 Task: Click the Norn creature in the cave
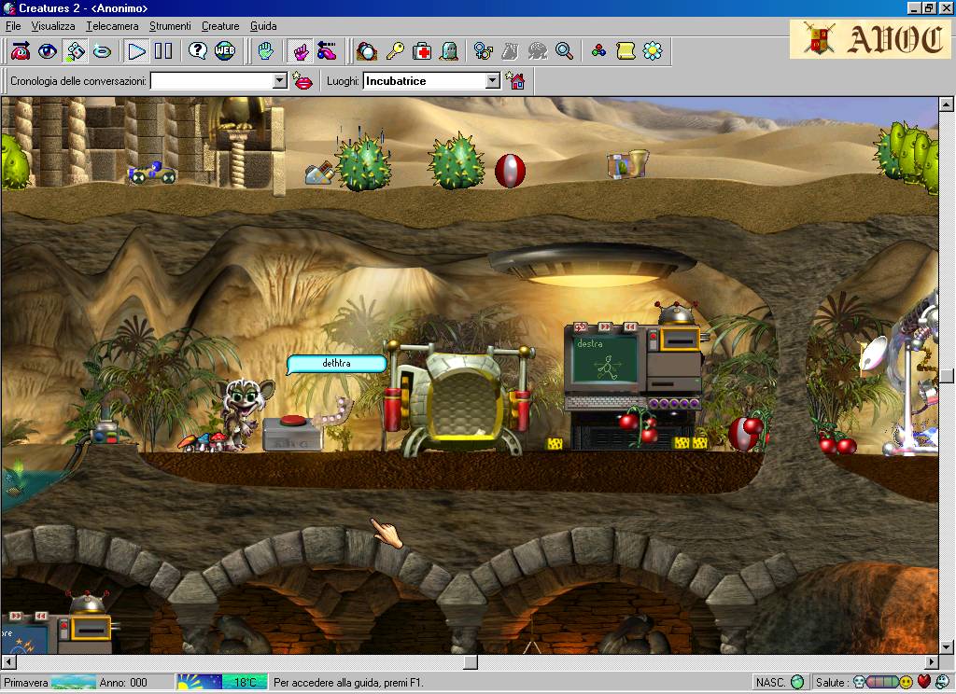tap(244, 414)
